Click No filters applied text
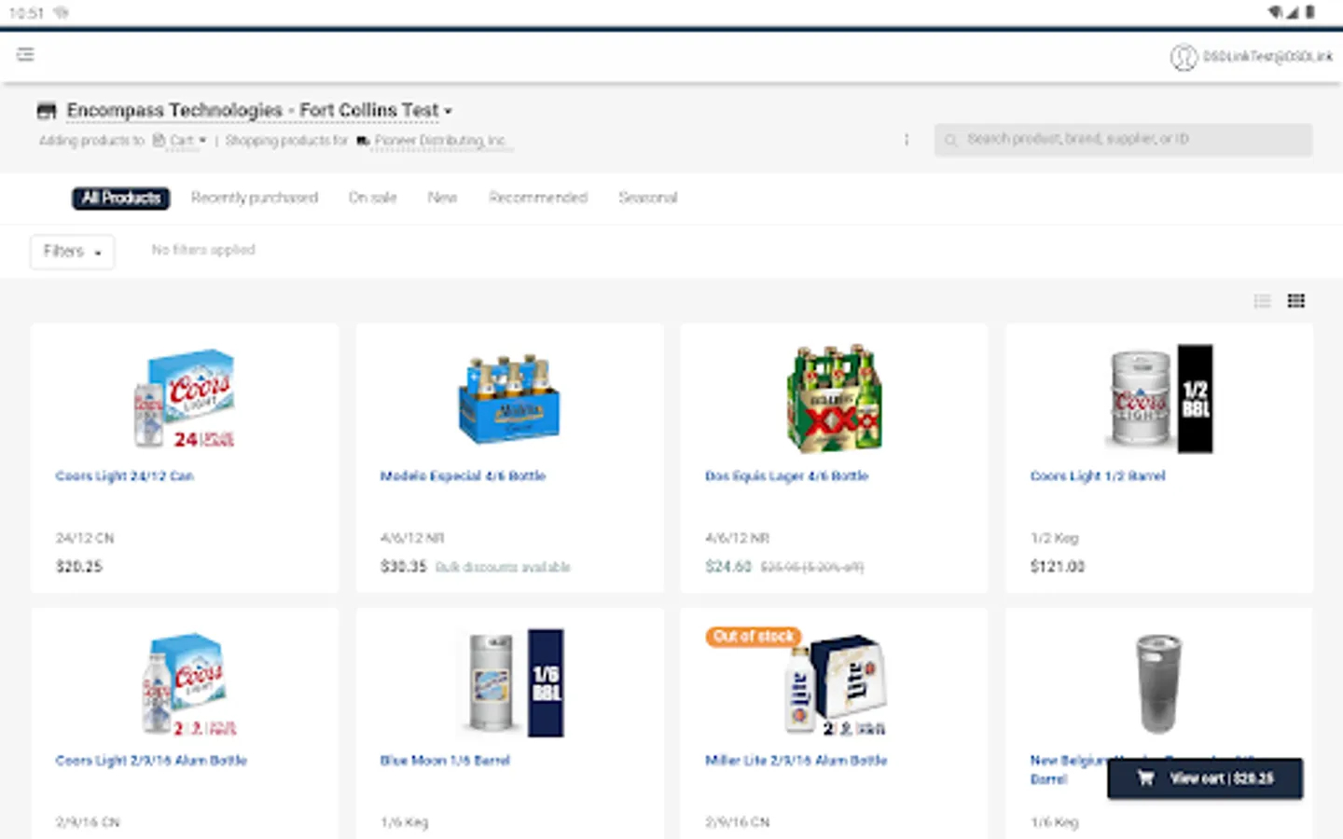This screenshot has height=839, width=1343. pos(203,250)
